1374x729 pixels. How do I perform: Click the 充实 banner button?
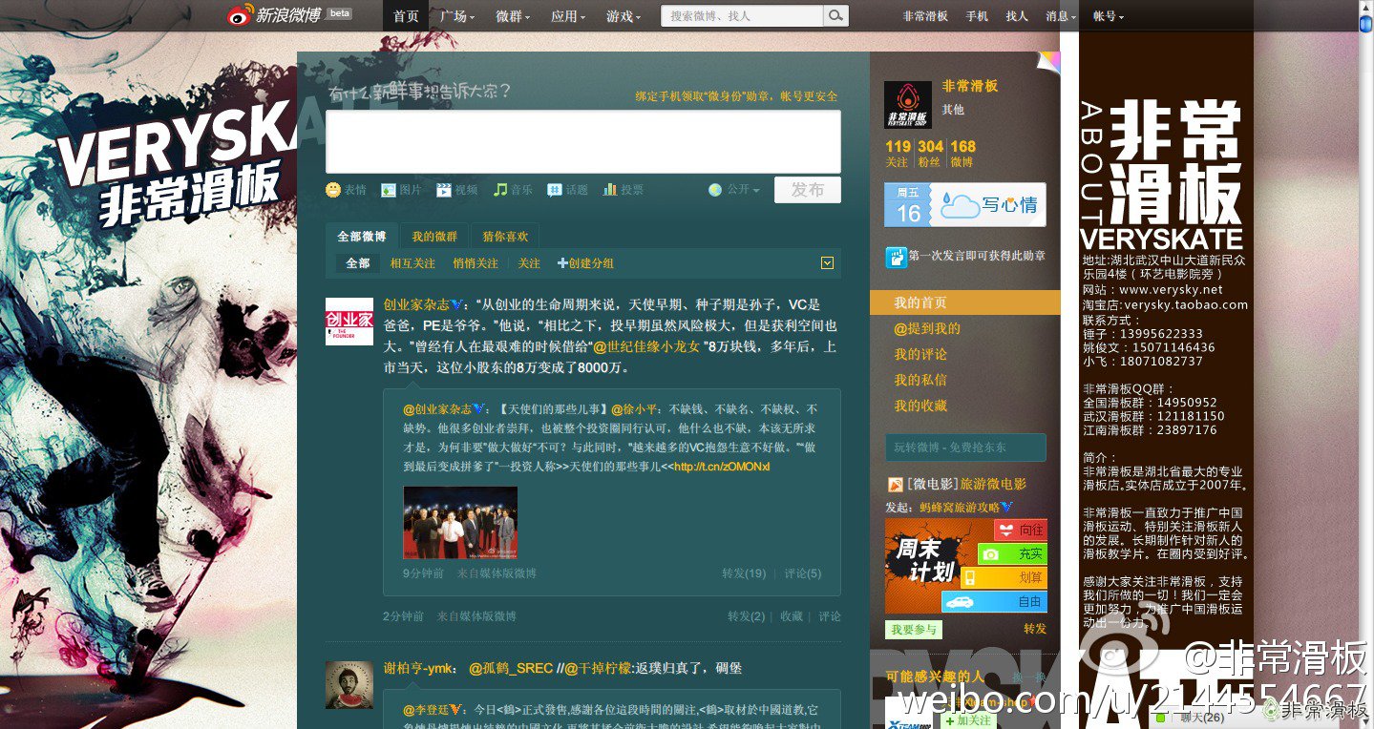pos(1012,553)
